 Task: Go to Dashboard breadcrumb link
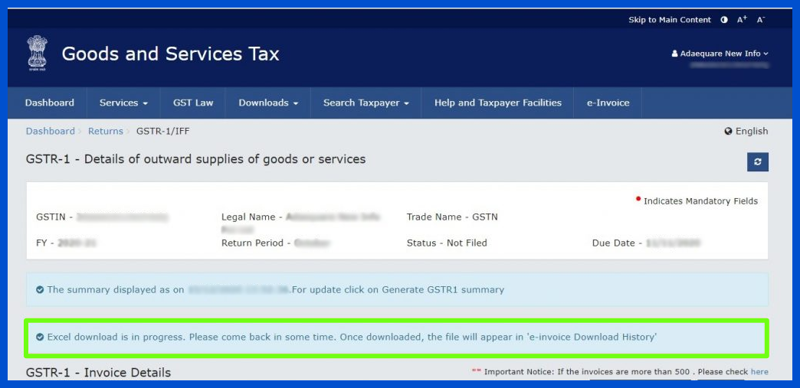click(x=50, y=131)
